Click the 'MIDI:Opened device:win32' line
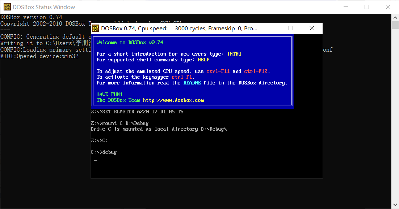 [x=39, y=56]
